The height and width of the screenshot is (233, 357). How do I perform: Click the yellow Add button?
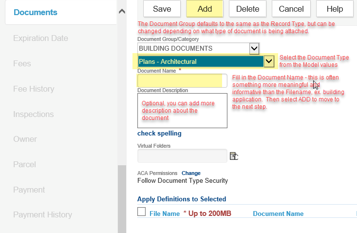click(x=205, y=9)
